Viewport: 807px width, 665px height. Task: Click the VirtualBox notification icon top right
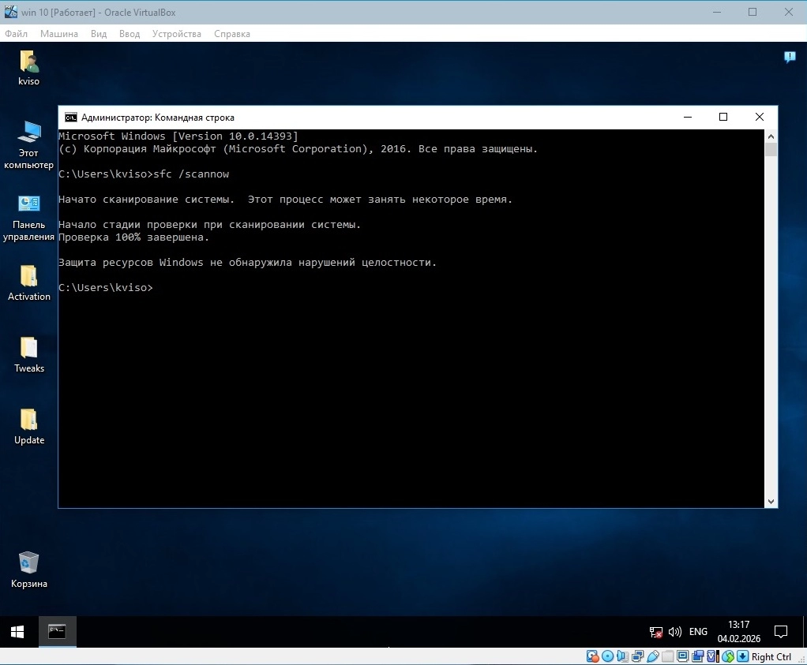(x=790, y=57)
